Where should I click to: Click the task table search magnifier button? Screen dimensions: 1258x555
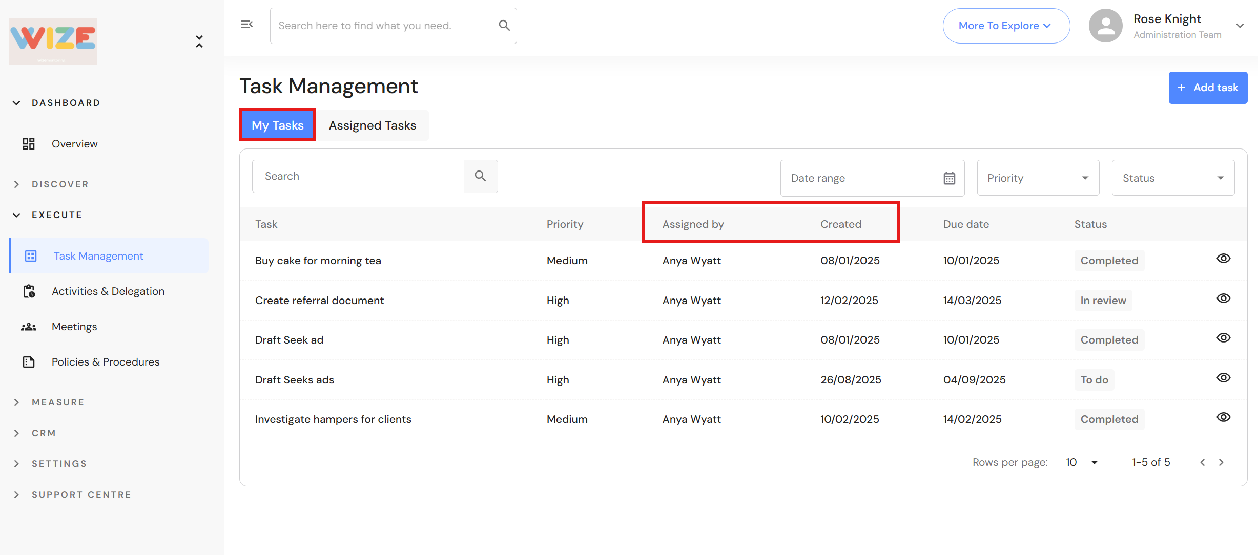pyautogui.click(x=480, y=176)
